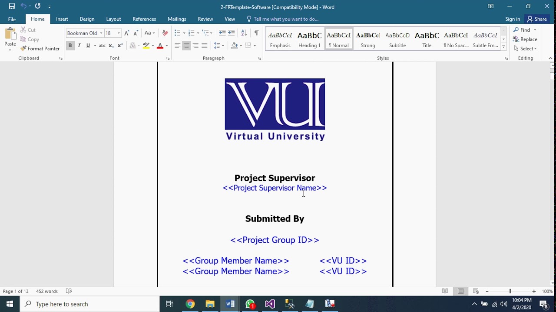
Task: Expand the Styles gallery
Action: point(503,47)
